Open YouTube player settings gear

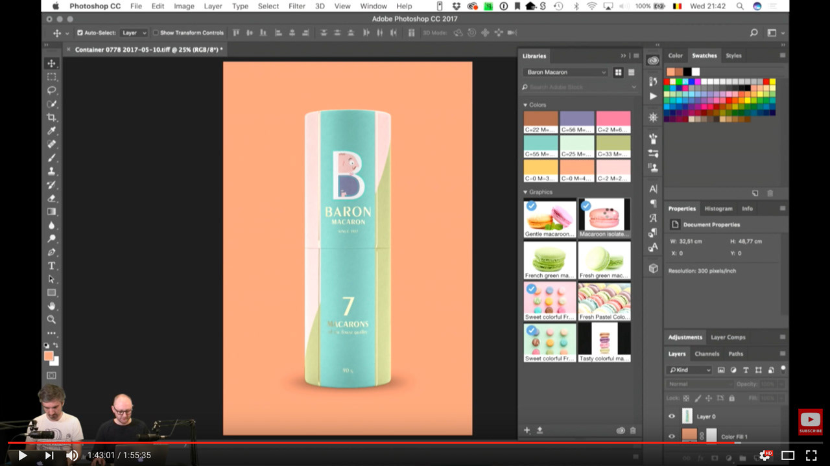click(765, 455)
